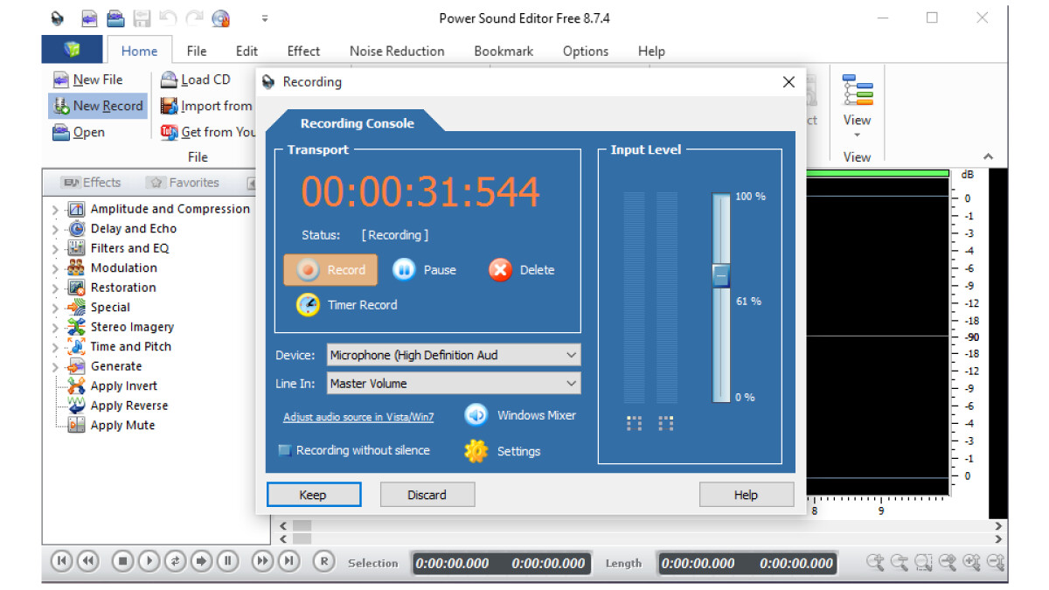Open recording Settings with gear icon

[503, 451]
